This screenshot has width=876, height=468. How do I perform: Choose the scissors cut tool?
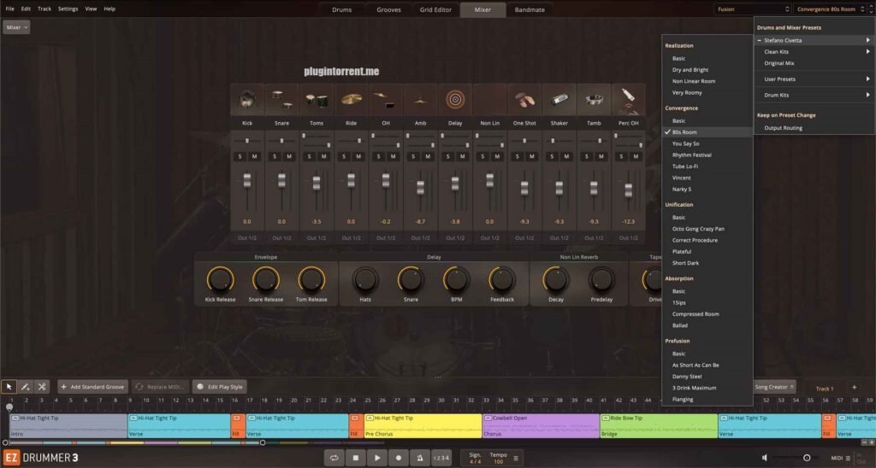tap(41, 387)
